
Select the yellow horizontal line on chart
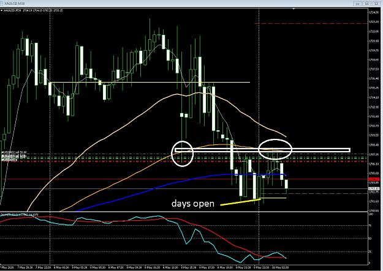pyautogui.click(x=150, y=82)
